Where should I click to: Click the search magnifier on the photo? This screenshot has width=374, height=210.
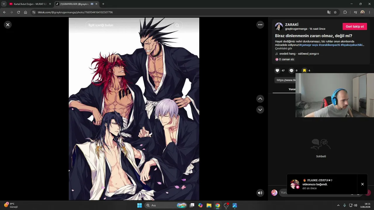pyautogui.click(x=177, y=25)
